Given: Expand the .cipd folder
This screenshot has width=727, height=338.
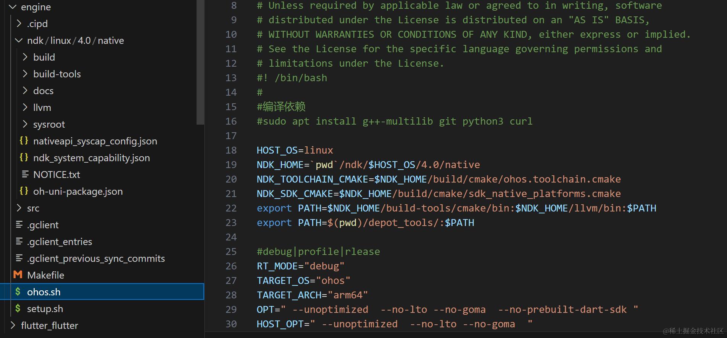Looking at the screenshot, I should click(x=19, y=24).
